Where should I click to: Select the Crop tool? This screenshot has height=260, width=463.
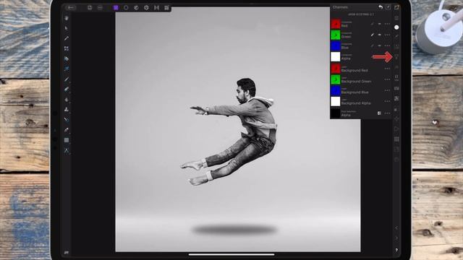(67, 48)
